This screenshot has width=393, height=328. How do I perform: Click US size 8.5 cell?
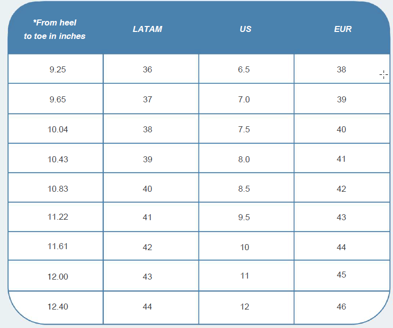(x=244, y=189)
